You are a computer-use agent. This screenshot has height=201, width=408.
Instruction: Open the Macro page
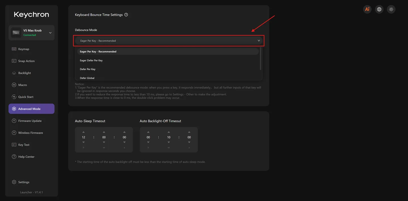tap(31, 85)
